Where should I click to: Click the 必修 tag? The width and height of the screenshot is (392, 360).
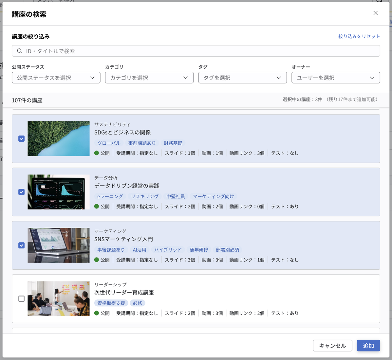(138, 303)
